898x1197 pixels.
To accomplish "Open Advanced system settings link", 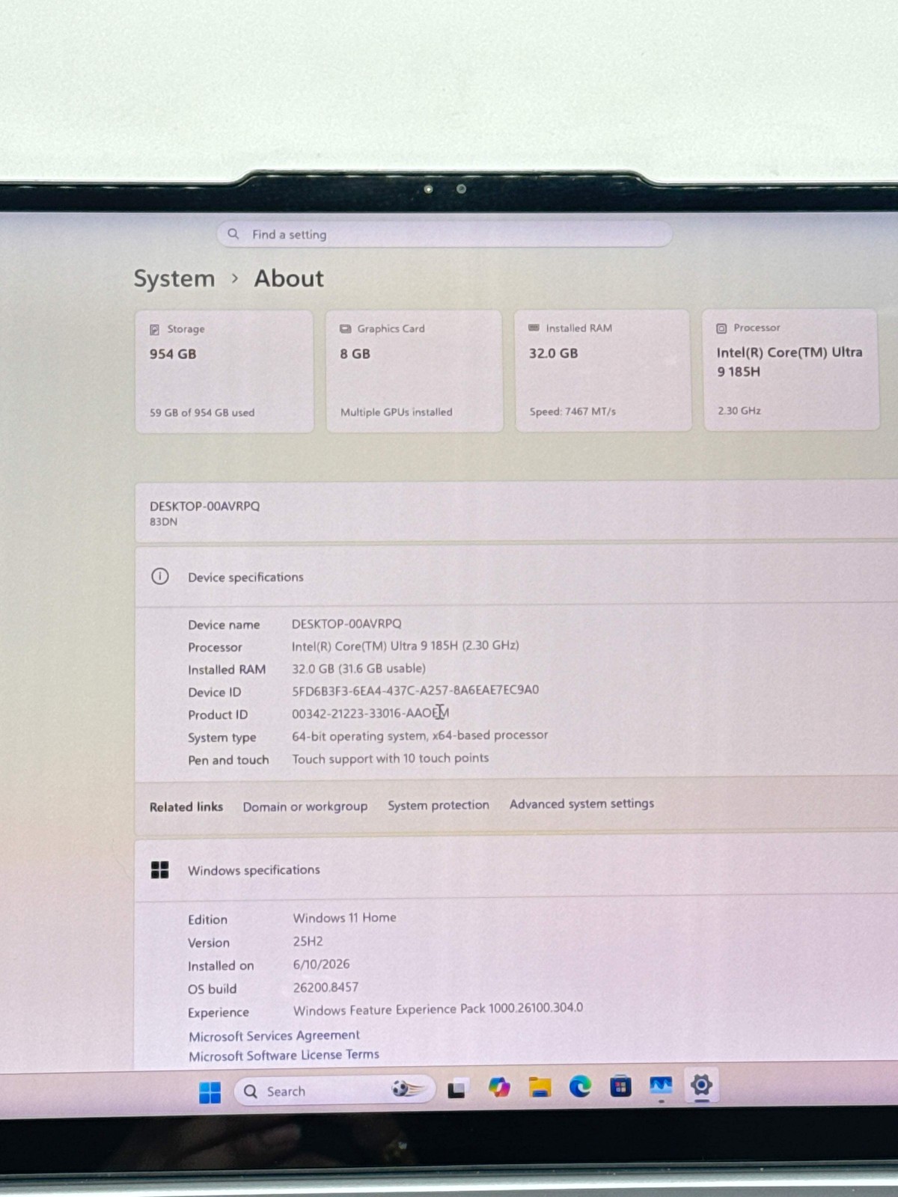I will pyautogui.click(x=582, y=803).
